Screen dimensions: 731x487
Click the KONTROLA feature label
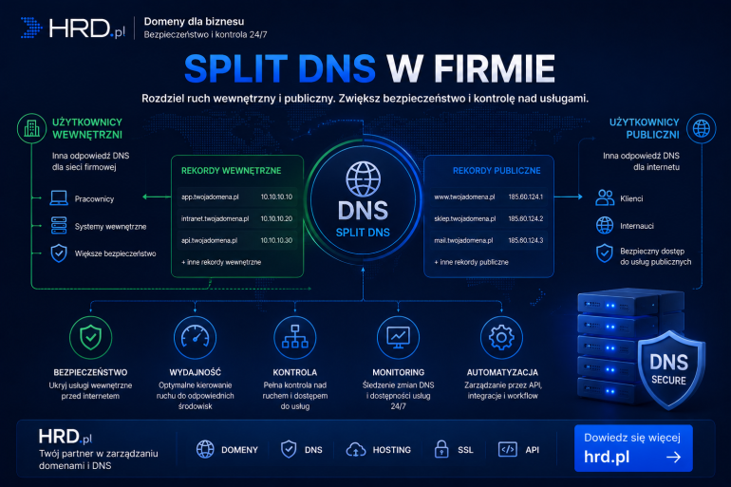pos(294,372)
